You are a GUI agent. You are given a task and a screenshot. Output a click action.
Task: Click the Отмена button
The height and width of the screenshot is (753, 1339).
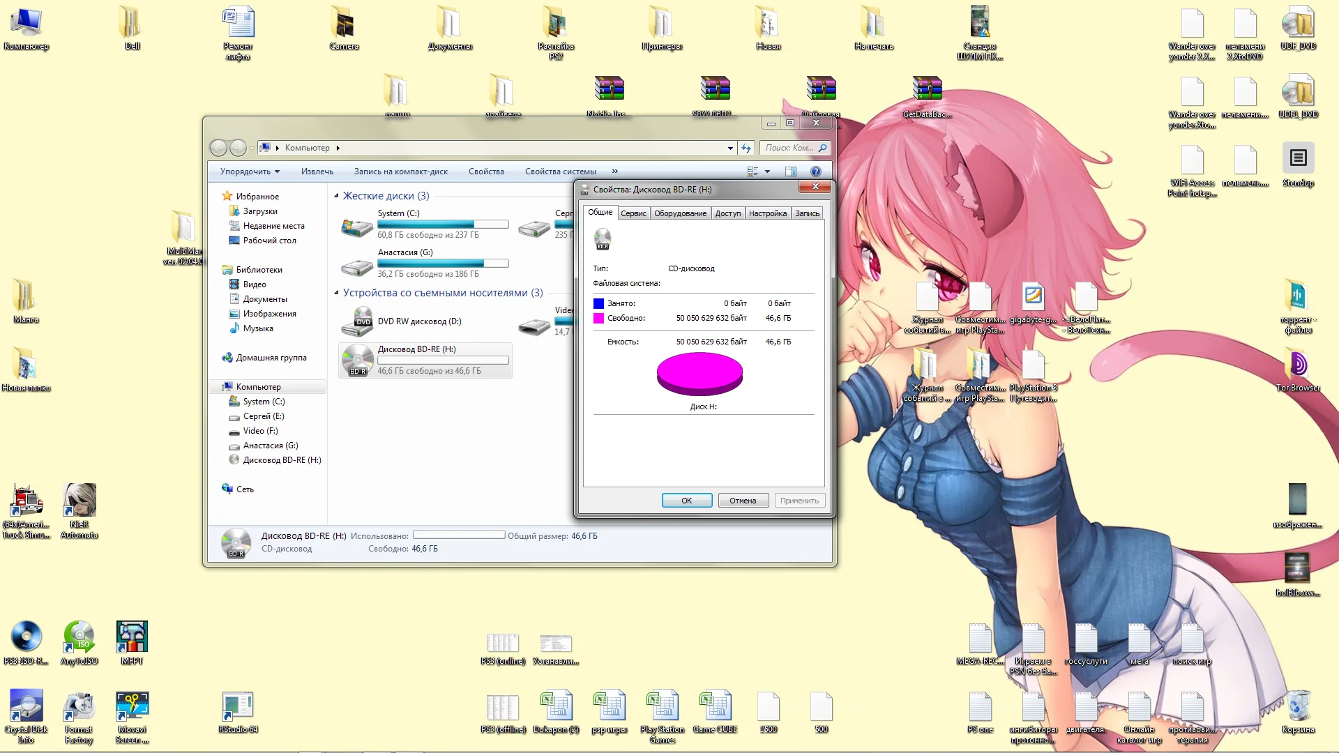pos(743,501)
